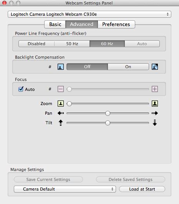This screenshot has width=179, height=204.
Task: Switch to the Basic tab
Action: coord(55,24)
